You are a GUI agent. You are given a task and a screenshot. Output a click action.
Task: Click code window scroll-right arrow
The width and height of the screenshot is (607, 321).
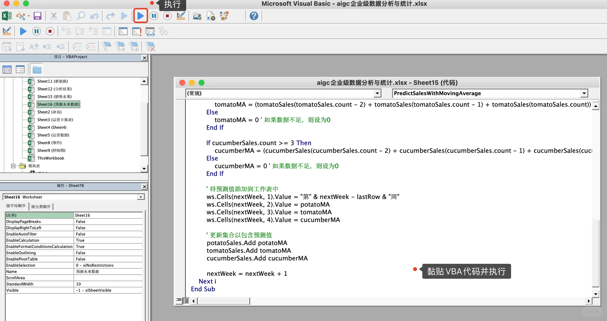pyautogui.click(x=589, y=301)
